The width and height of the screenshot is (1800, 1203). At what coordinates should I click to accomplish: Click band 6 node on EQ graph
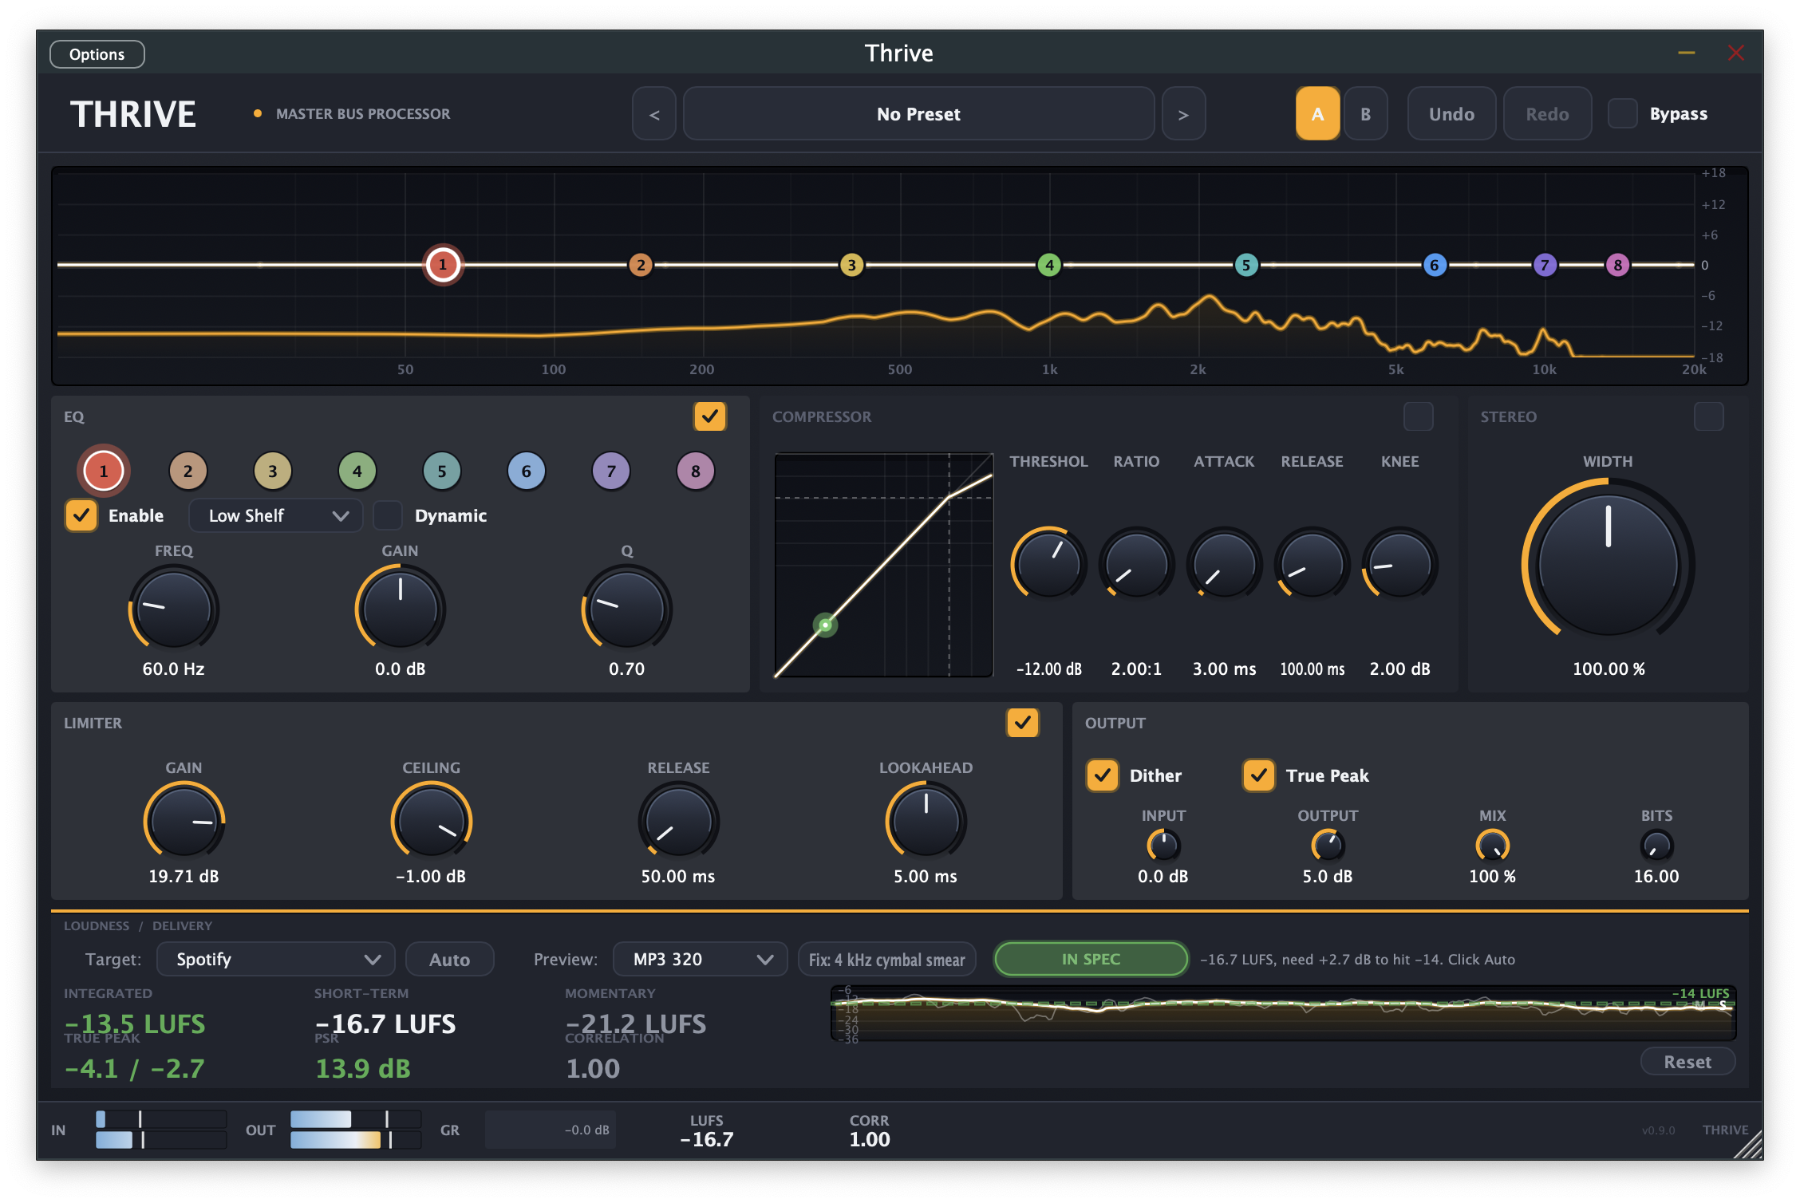pos(1435,265)
